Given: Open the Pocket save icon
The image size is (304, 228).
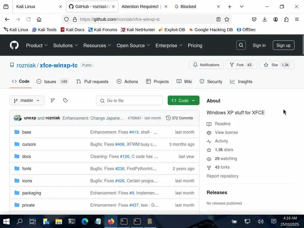Looking at the screenshot, I should point(254,19).
